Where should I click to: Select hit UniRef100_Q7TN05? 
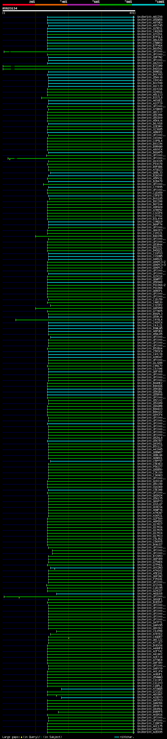(x=150, y=311)
